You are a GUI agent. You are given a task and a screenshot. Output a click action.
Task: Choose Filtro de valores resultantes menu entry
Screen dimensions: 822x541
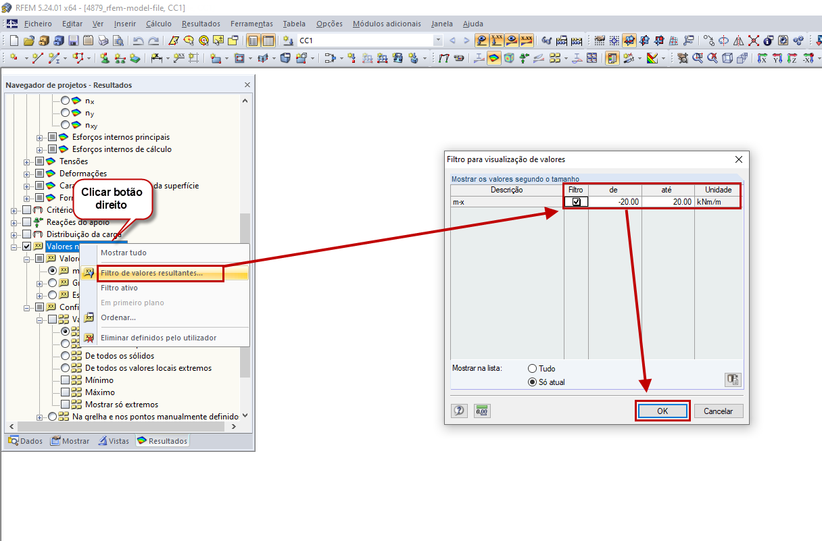(x=164, y=274)
